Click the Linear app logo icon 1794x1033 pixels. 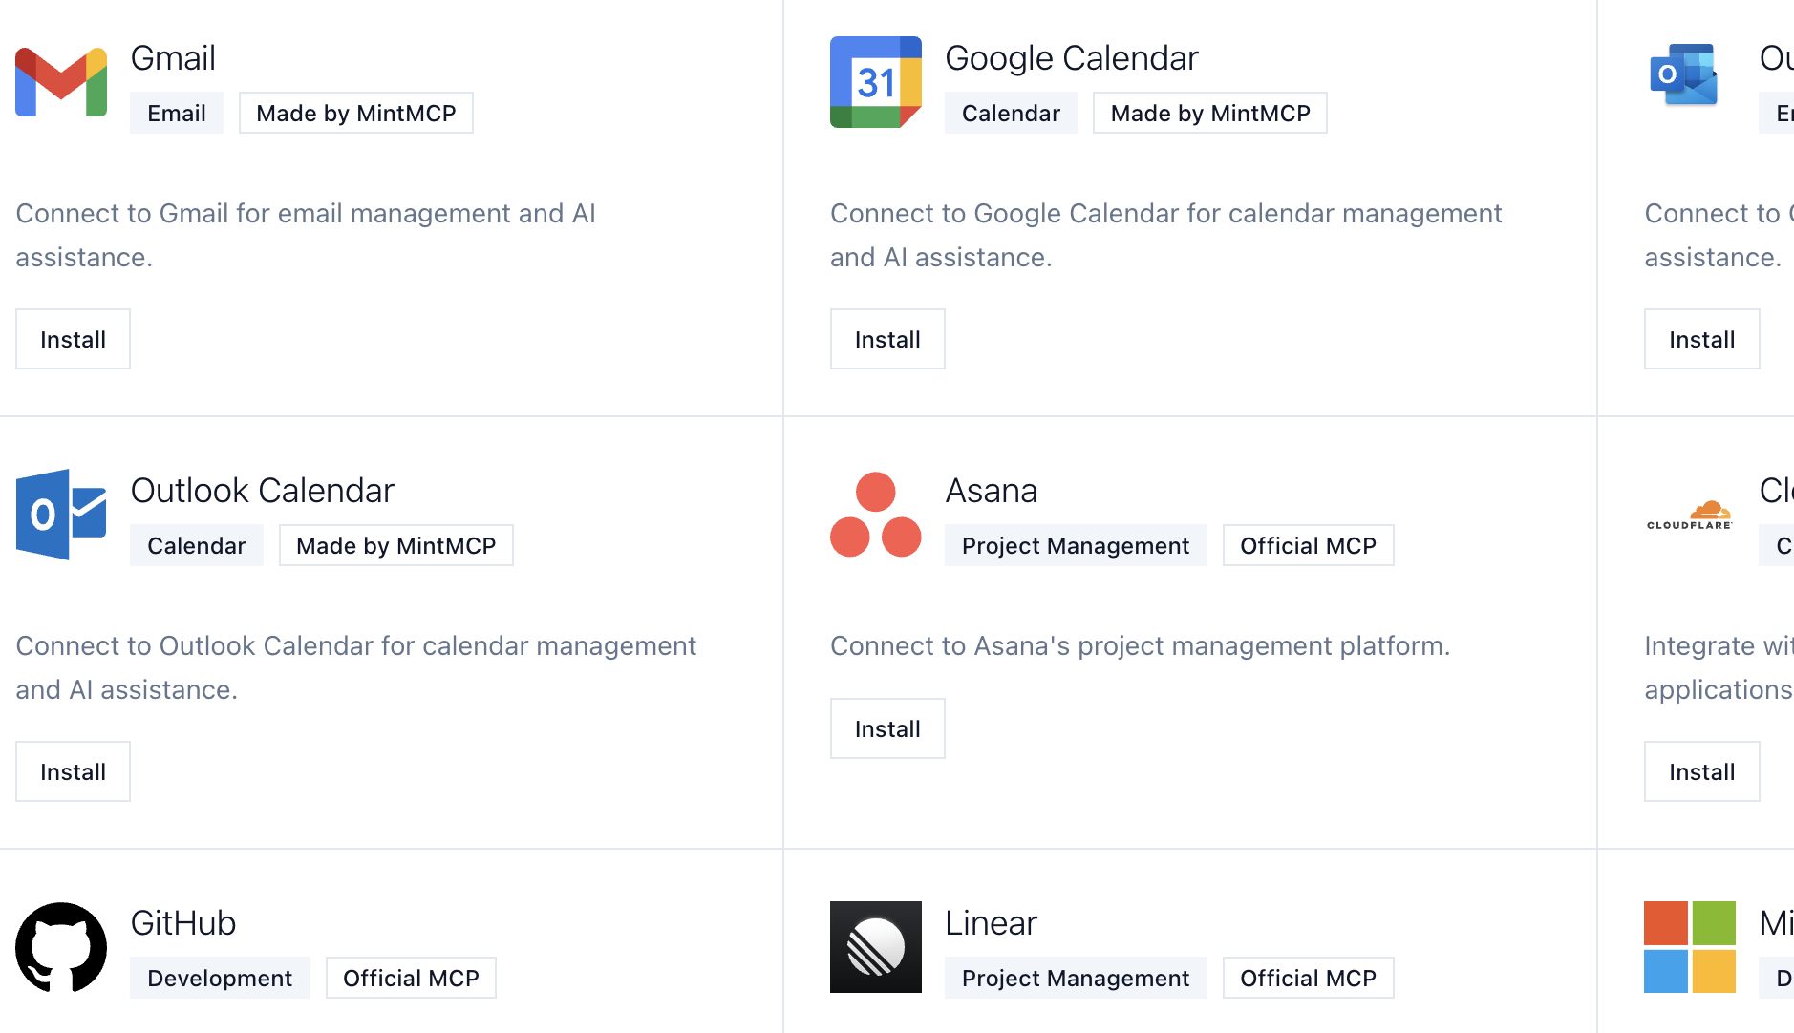(875, 947)
